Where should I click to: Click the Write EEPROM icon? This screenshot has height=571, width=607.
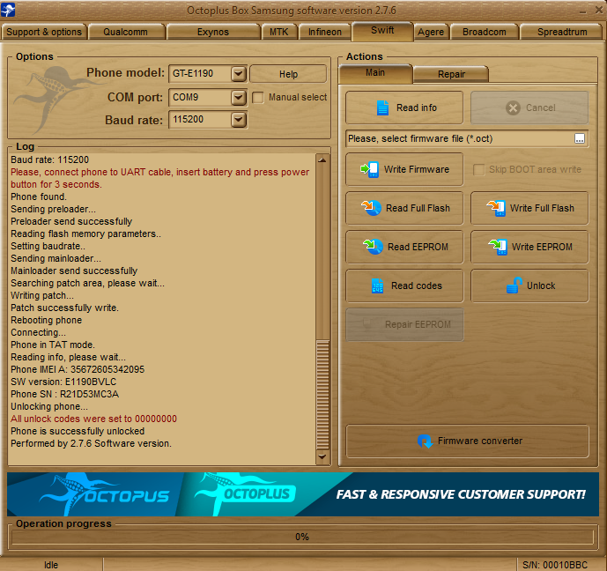pyautogui.click(x=498, y=247)
